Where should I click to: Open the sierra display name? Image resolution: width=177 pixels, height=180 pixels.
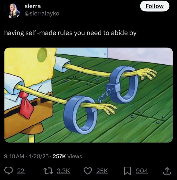click(33, 6)
